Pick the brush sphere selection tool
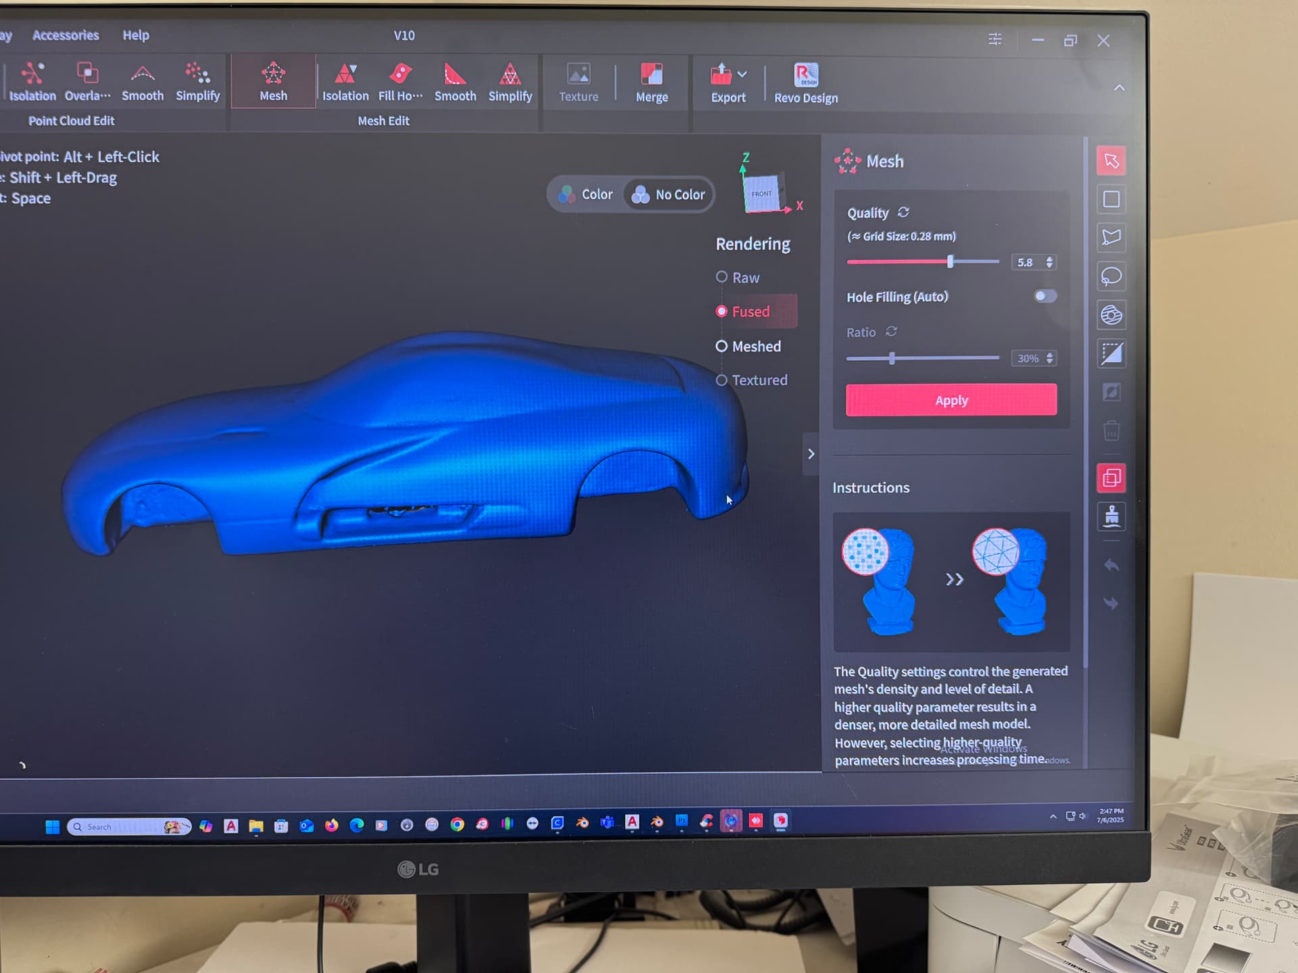This screenshot has width=1298, height=973. (x=1111, y=315)
